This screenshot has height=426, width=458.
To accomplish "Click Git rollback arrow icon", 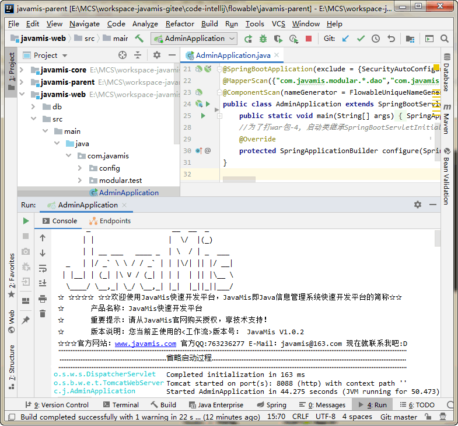I will tap(391, 39).
